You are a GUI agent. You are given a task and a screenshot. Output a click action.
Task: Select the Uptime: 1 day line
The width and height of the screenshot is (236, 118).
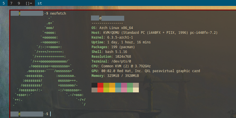pyautogui.click(x=121, y=42)
